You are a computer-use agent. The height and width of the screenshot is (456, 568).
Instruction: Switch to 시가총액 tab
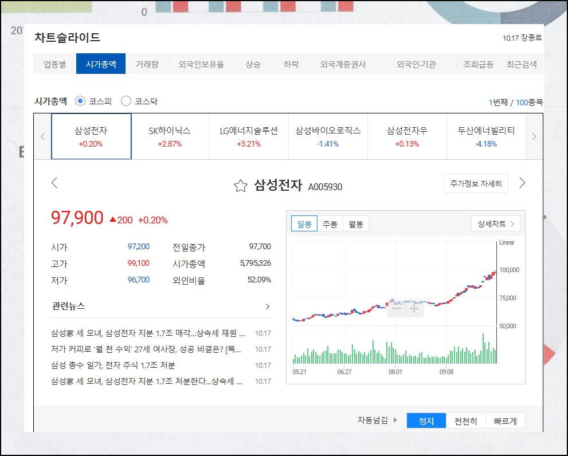coord(101,64)
